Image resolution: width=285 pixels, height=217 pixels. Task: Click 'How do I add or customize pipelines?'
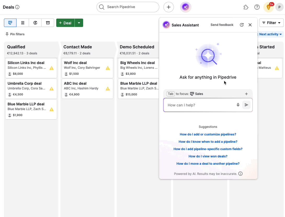click(x=208, y=134)
